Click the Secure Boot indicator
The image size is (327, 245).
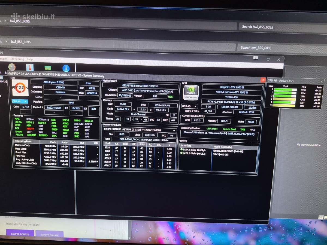pyautogui.click(x=229, y=129)
